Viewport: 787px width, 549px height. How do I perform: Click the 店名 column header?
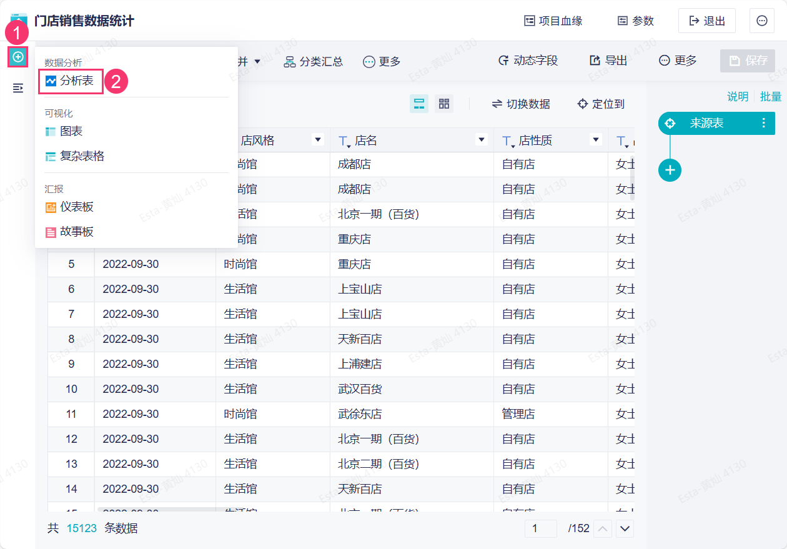coord(412,141)
